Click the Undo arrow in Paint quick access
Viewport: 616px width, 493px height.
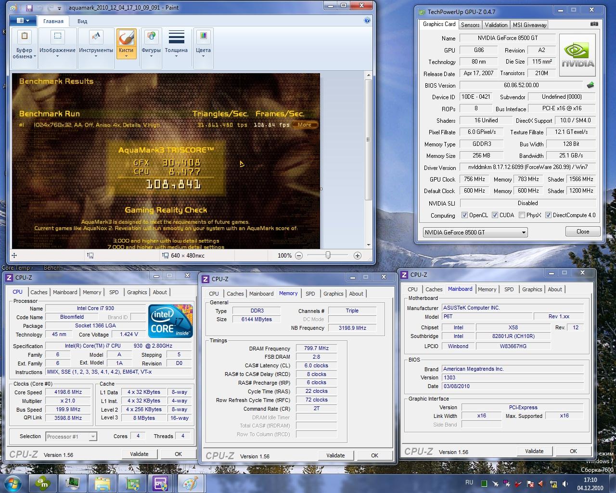(x=39, y=8)
